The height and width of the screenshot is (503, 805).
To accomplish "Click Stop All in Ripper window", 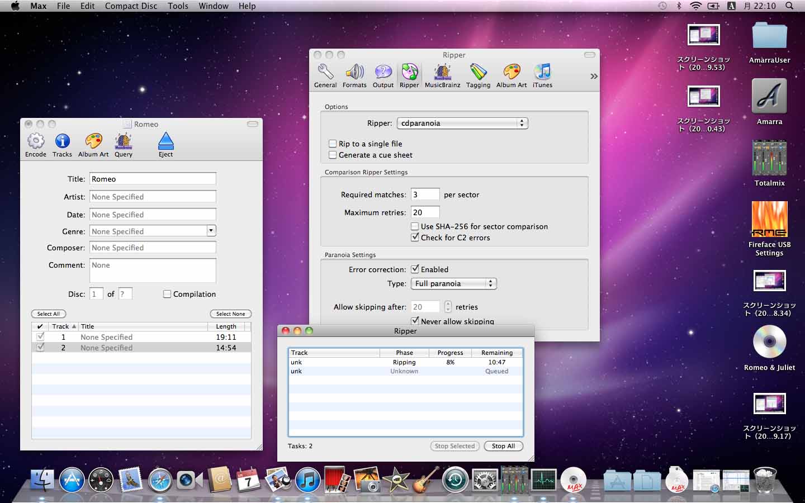I will pyautogui.click(x=503, y=446).
